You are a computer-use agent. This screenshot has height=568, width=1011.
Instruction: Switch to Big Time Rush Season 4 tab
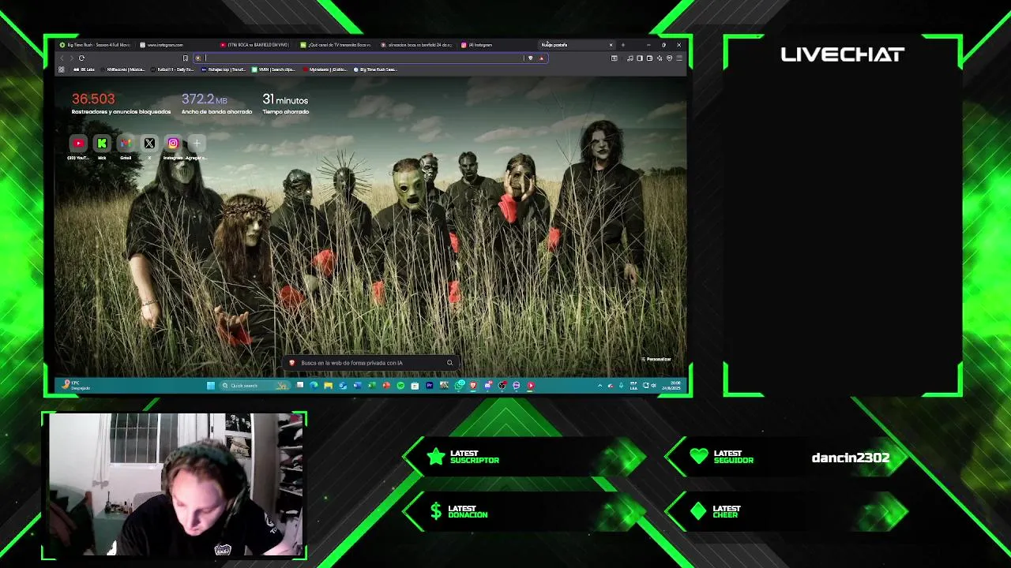point(96,45)
